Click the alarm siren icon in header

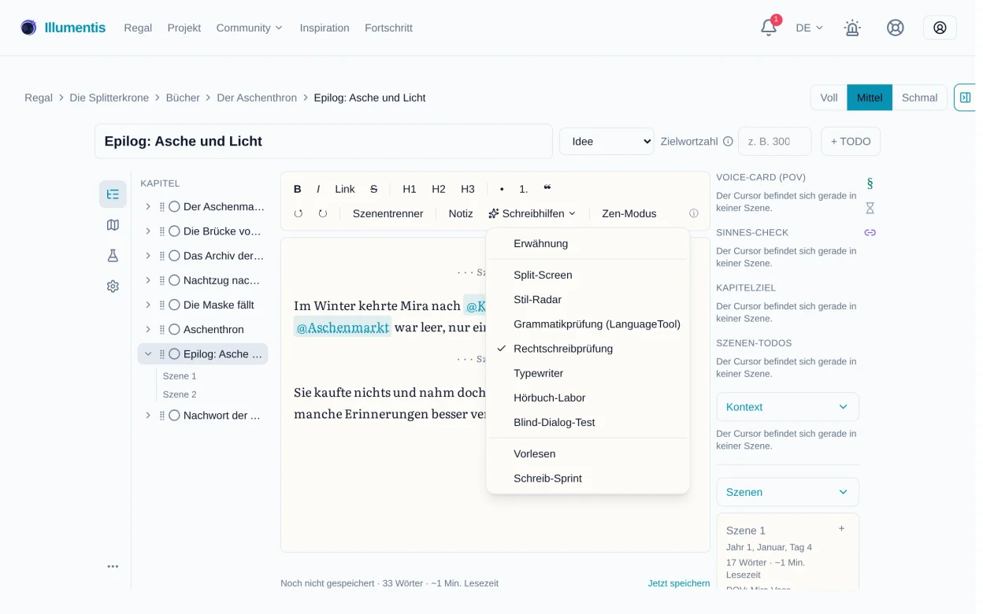(x=852, y=28)
